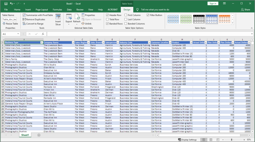Click the Insert Function fx icon

(43, 34)
